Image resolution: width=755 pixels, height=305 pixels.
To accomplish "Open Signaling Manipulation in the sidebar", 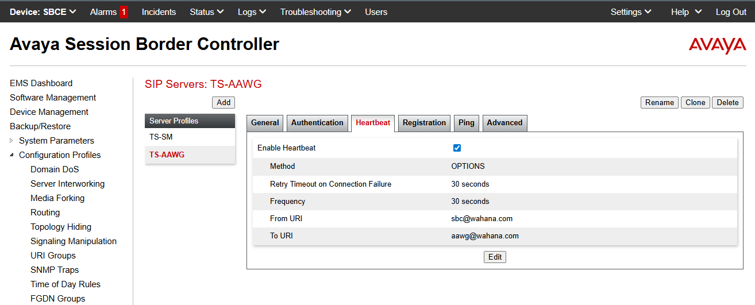I will click(74, 241).
